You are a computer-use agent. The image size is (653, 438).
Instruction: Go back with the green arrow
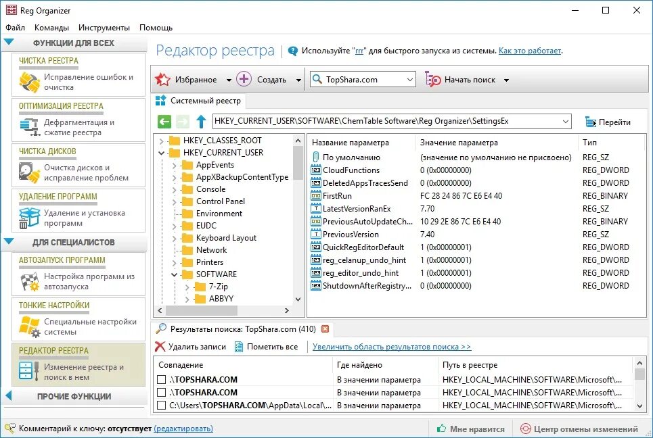[x=164, y=122]
